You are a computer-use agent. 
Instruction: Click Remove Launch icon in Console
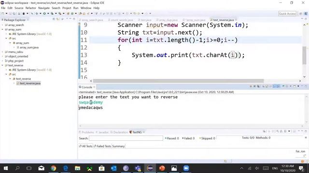(x=254, y=86)
